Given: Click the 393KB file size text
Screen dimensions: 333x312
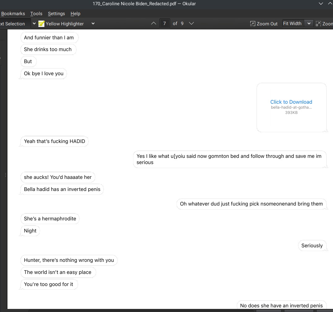Looking at the screenshot, I should coord(291,113).
